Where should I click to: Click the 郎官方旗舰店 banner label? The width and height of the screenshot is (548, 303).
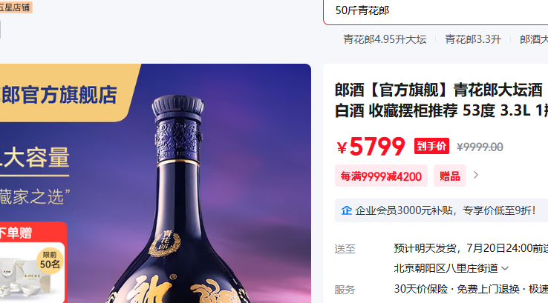pos(59,95)
